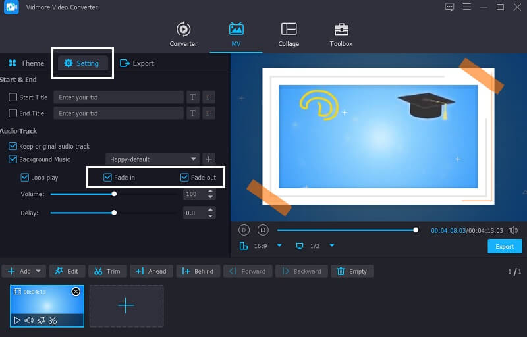The image size is (527, 337).
Task: Stop playback with the stop icon
Action: pos(263,230)
